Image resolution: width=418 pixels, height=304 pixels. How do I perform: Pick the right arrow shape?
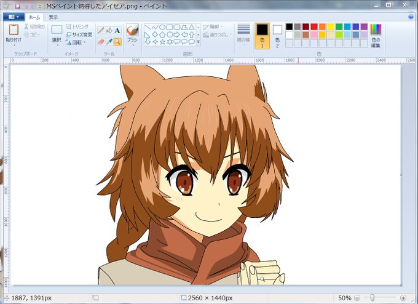pos(177,34)
